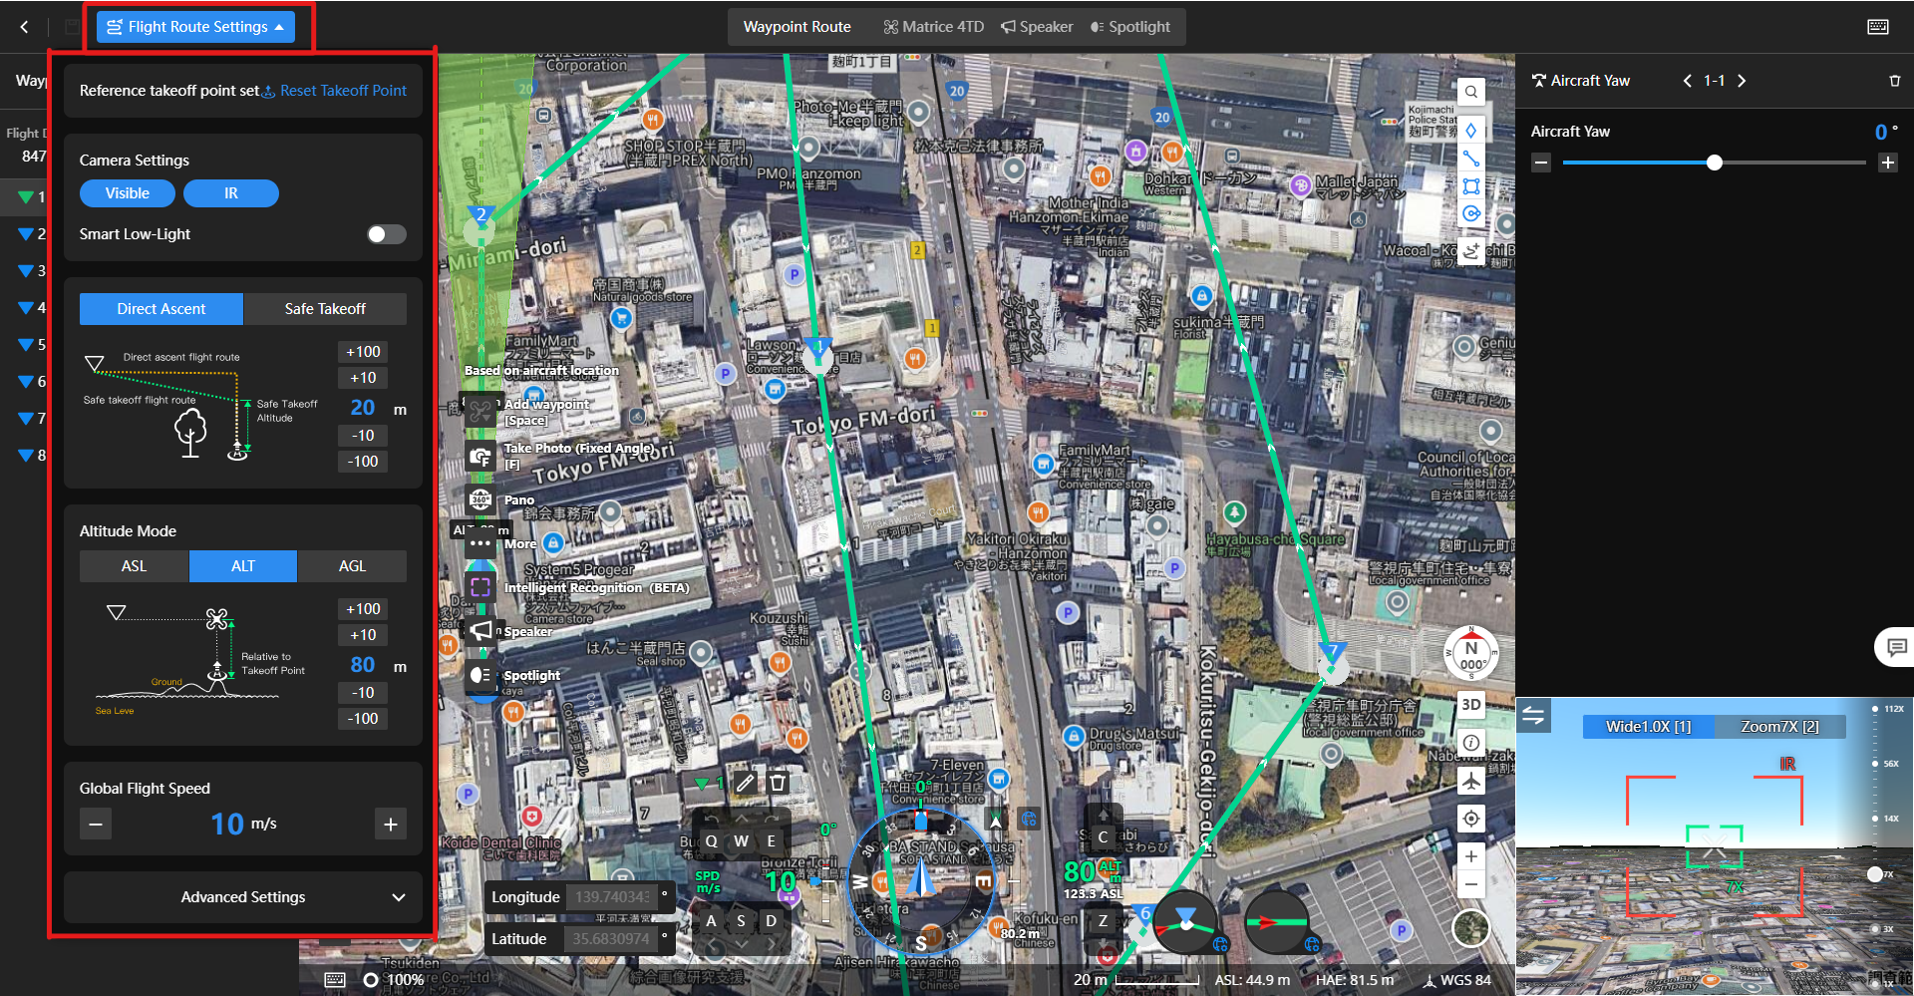This screenshot has height=996, width=1914.
Task: Toggle the Smart Low-Light switch
Action: click(387, 234)
